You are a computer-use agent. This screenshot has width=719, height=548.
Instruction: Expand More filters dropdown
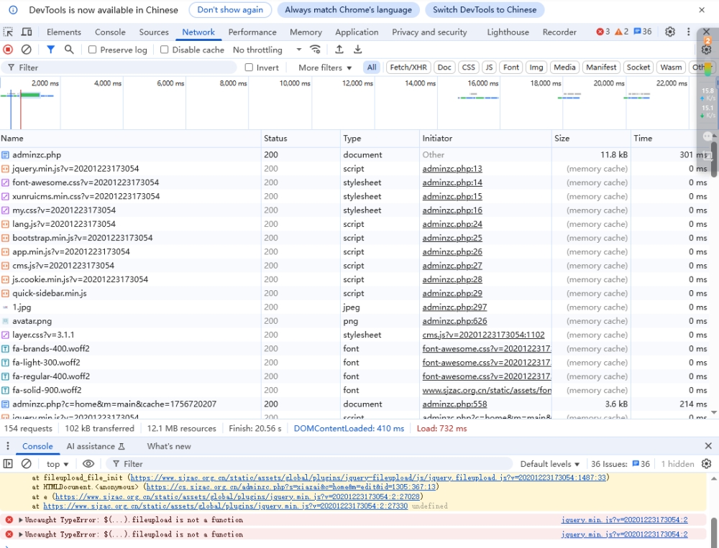325,68
